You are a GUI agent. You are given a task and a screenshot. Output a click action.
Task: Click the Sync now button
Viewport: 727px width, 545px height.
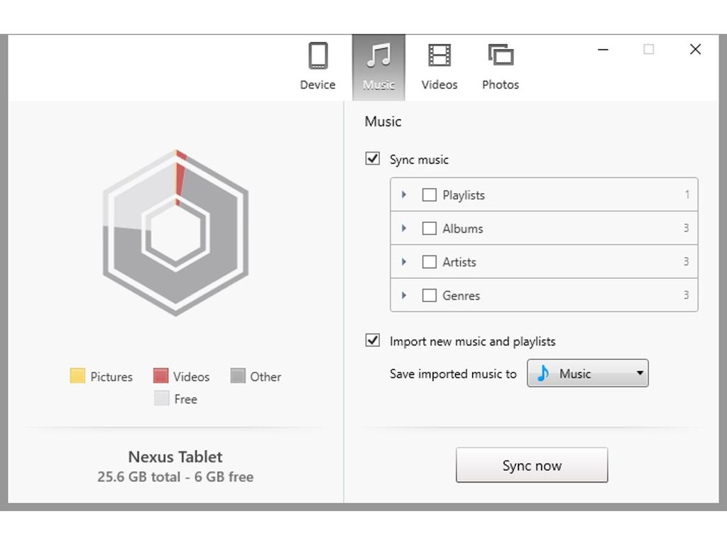pos(532,465)
